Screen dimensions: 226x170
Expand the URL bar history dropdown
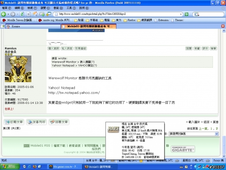tap(181, 14)
